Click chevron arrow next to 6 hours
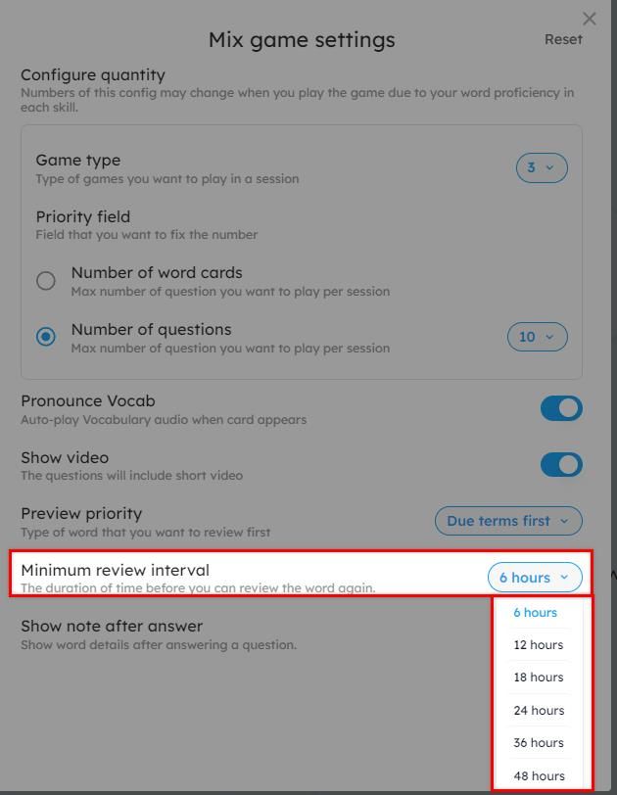This screenshot has width=617, height=795. coord(564,577)
